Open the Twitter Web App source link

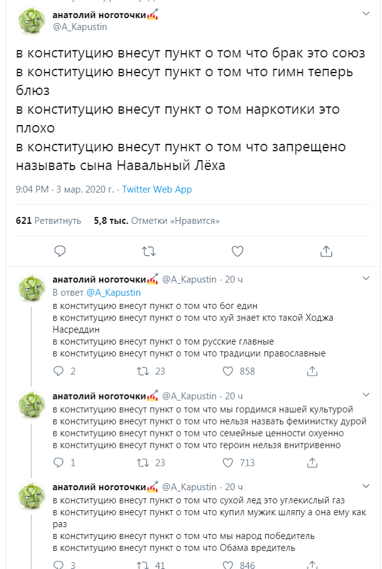[x=157, y=189]
